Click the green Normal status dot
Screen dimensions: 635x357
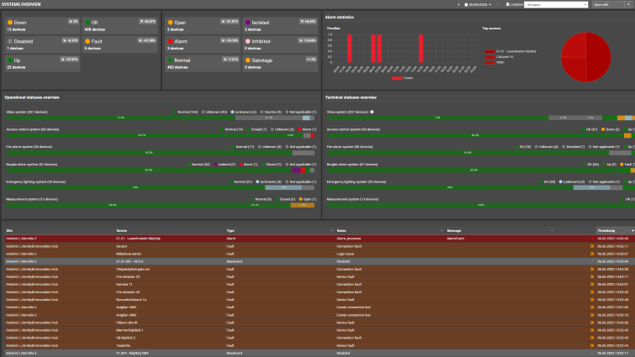coord(171,60)
